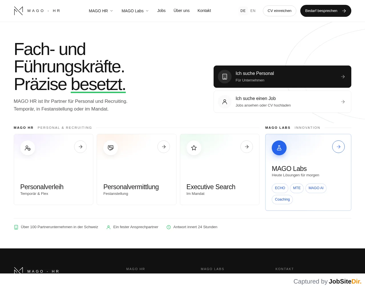The image size is (365, 290).
Task: Click the underlined word besetzt in headline
Action: tap(98, 84)
